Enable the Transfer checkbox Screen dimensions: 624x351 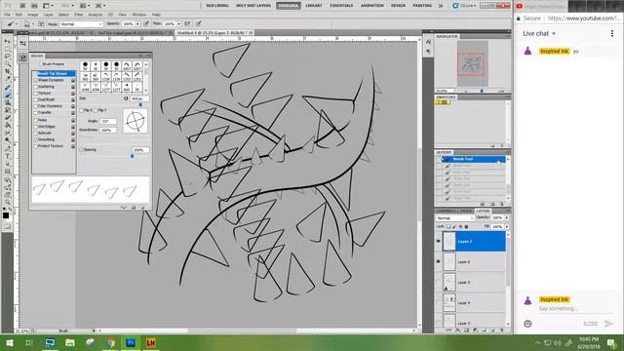point(35,113)
